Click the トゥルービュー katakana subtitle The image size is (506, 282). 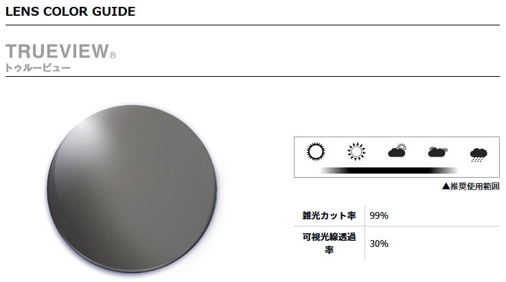pyautogui.click(x=38, y=68)
